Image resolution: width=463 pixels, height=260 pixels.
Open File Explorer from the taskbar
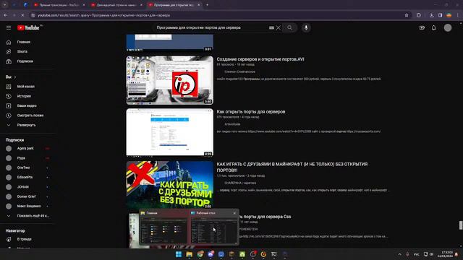(190, 254)
